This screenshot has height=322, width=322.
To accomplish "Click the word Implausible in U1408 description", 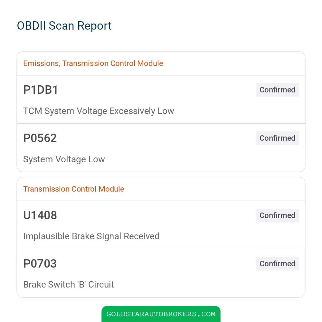I will click(x=46, y=236).
